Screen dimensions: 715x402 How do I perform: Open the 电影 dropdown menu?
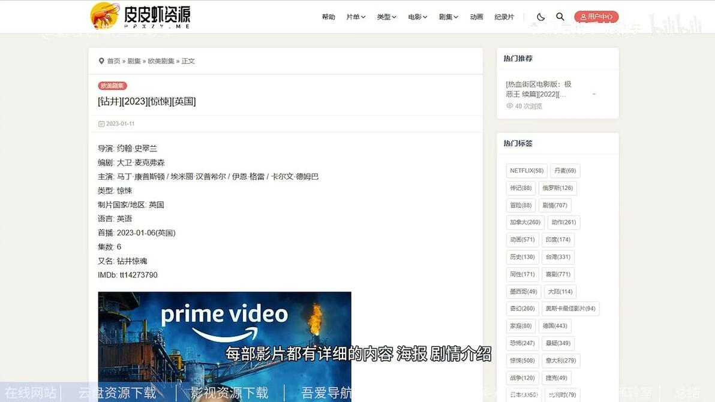(x=417, y=17)
